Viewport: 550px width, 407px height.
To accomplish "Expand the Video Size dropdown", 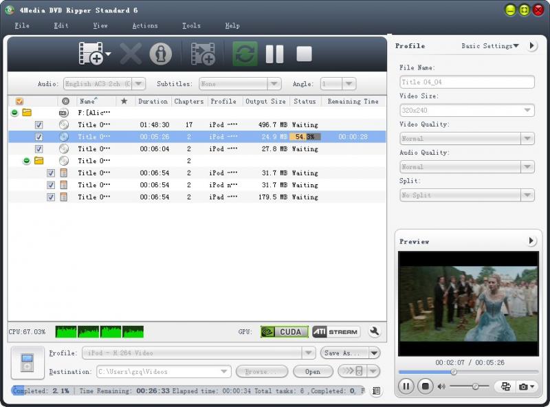I will click(467, 110).
